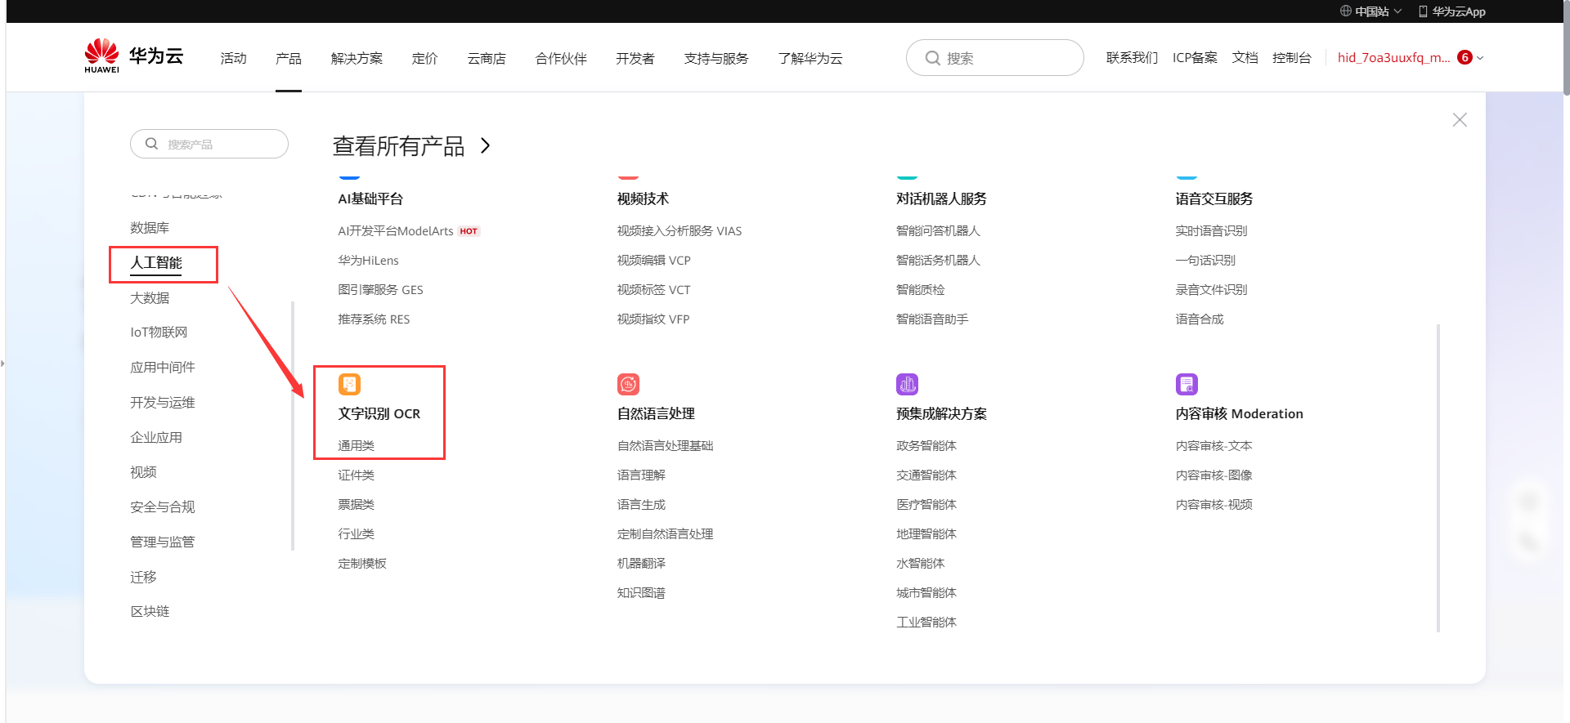Select 应用中间件 category in sidebar
1570x723 pixels.
163,367
